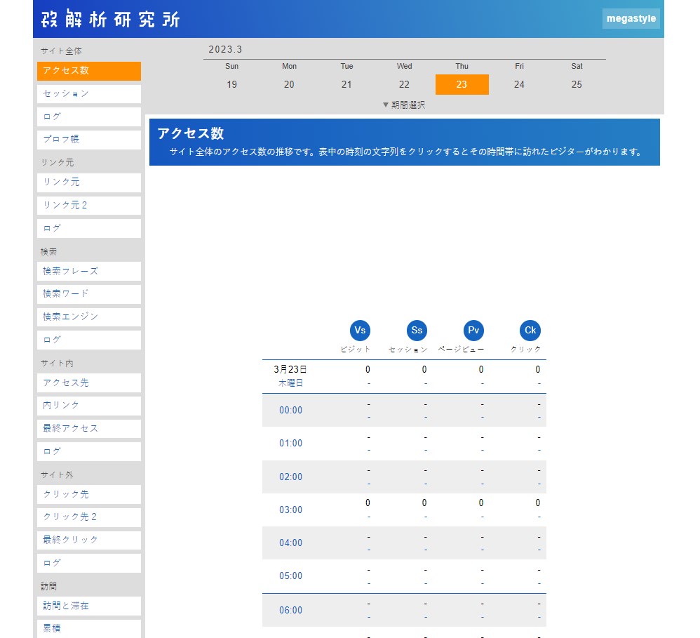Click the 03:00 time row link
The height and width of the screenshot is (638, 700).
(290, 510)
